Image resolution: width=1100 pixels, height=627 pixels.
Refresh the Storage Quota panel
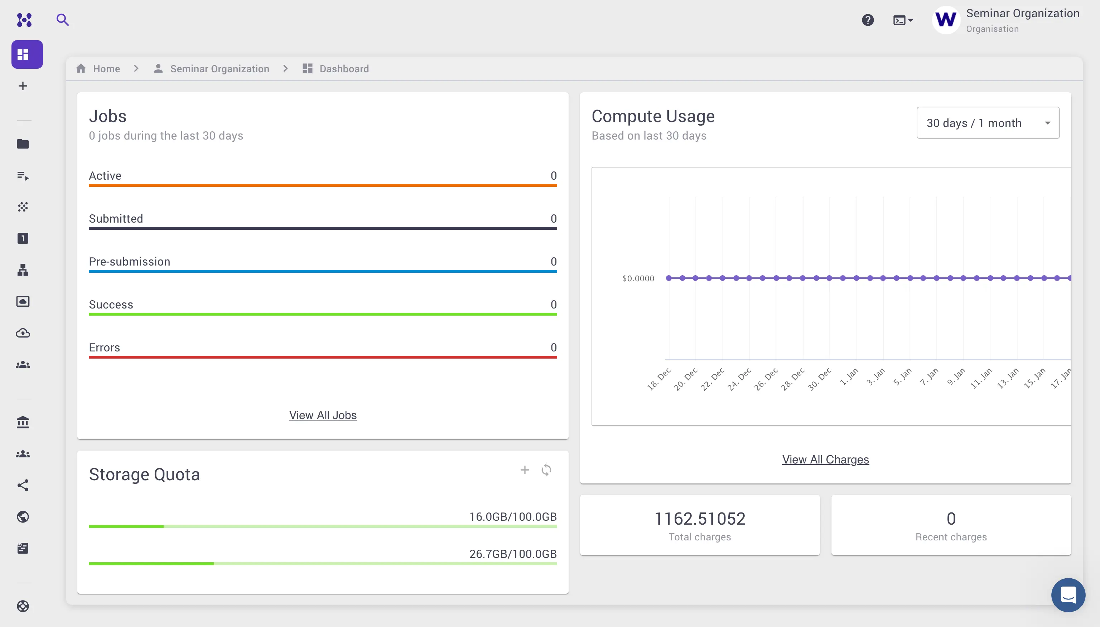click(x=546, y=470)
